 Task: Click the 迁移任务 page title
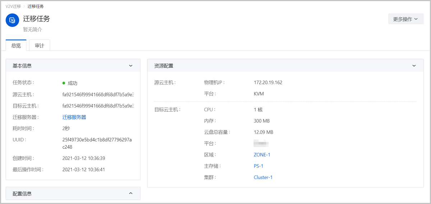[36, 19]
